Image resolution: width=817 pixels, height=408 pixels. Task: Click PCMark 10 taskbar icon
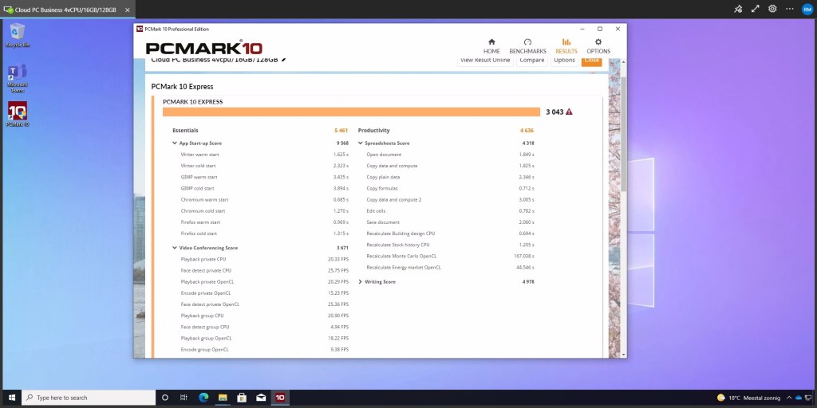click(280, 398)
